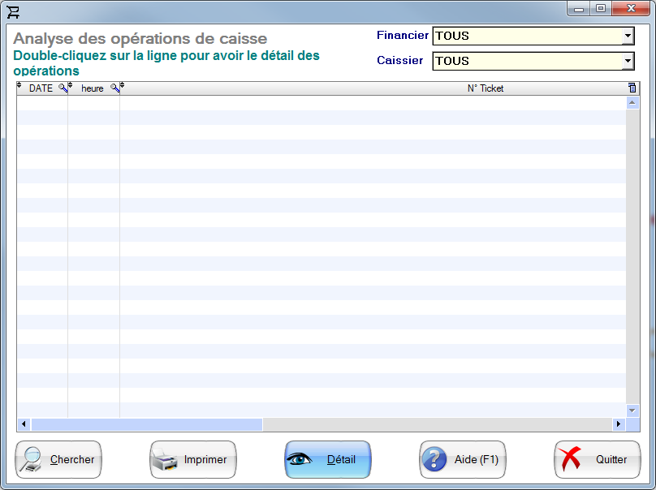This screenshot has width=656, height=490.
Task: Click the column selector icon beside N° Ticket
Action: coord(633,88)
